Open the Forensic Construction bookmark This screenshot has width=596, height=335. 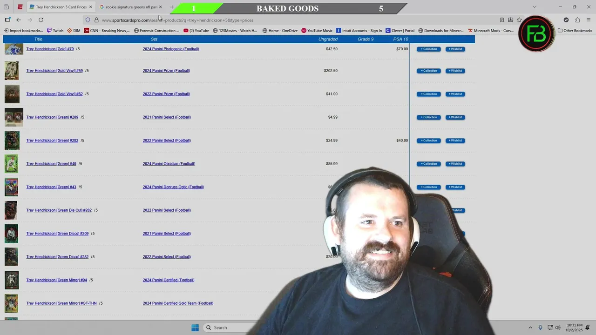point(156,31)
